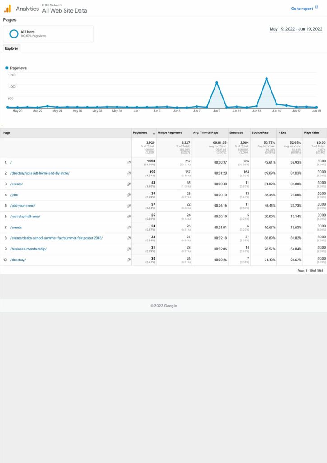Click the /events/denby-school-summer-fair poster page link
This screenshot has width=327, height=463.
tap(56, 238)
